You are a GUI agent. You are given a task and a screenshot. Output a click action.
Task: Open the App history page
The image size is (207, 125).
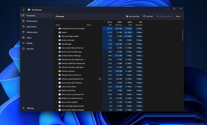coord(37,27)
